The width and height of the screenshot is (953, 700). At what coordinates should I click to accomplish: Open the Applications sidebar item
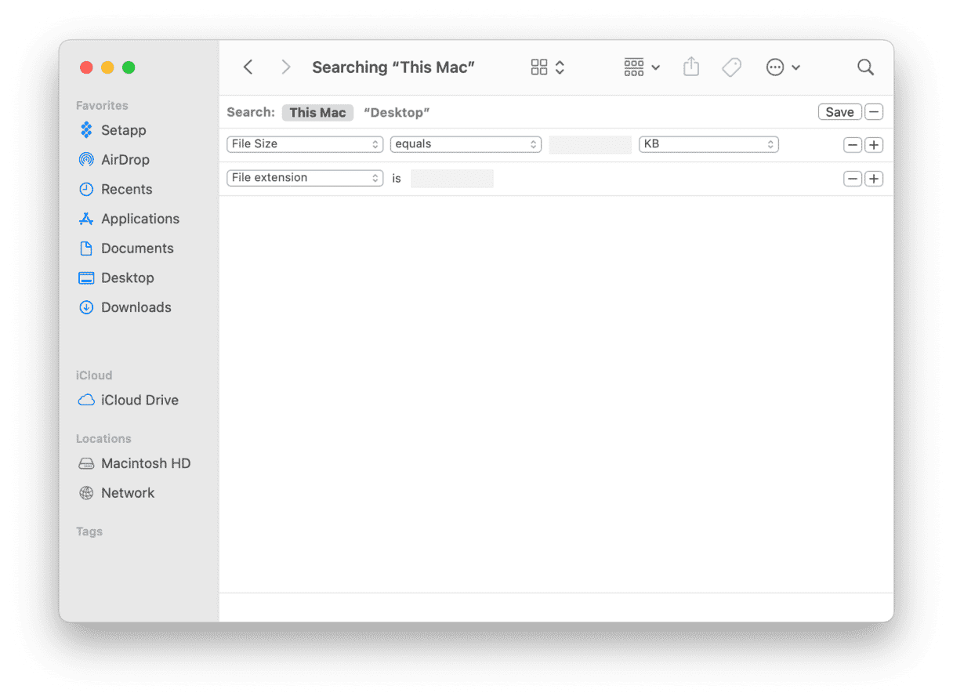(139, 219)
